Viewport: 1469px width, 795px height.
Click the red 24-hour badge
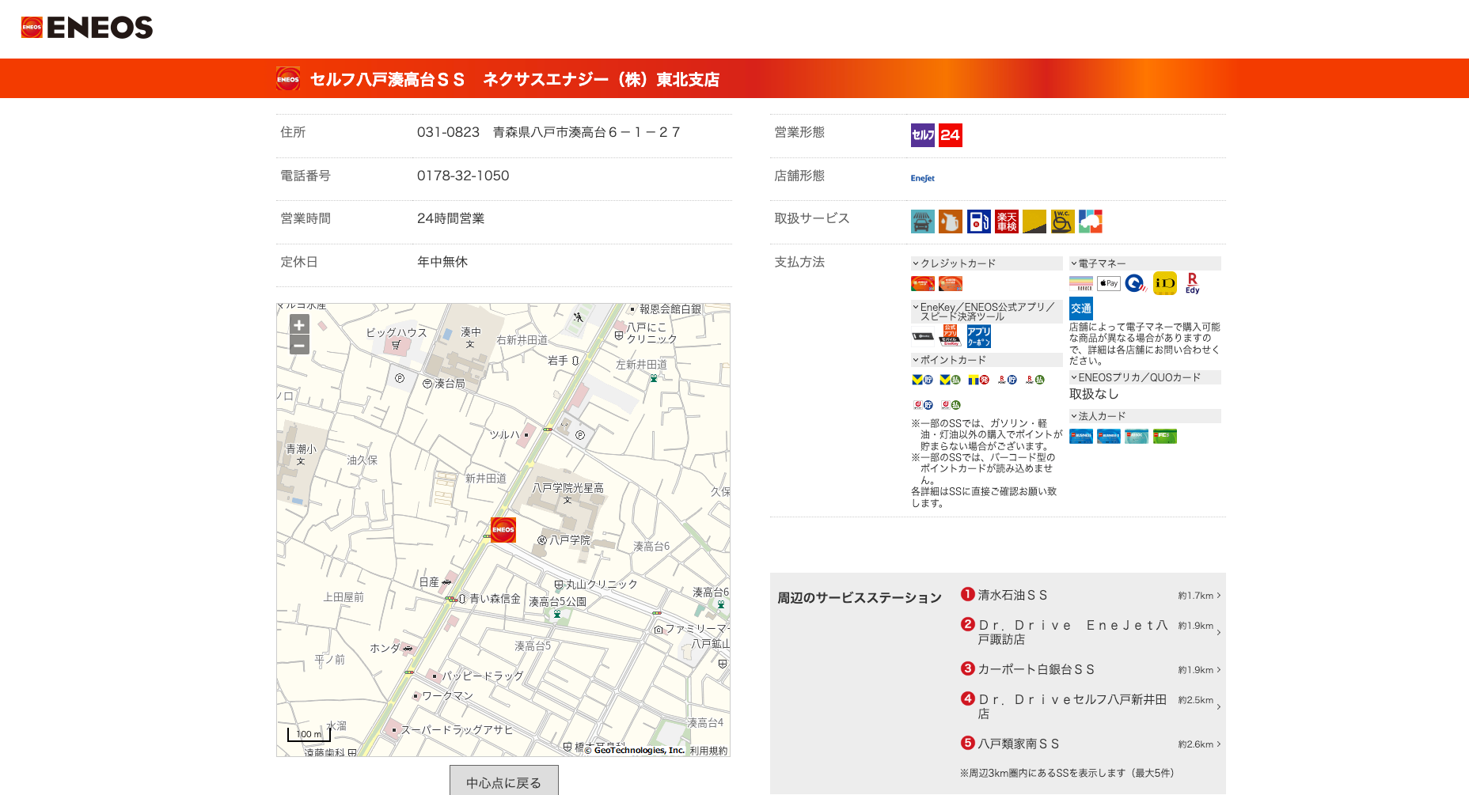951,135
